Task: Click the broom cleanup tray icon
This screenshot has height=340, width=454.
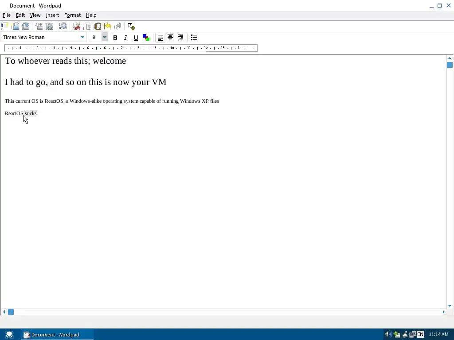Action: point(405,335)
